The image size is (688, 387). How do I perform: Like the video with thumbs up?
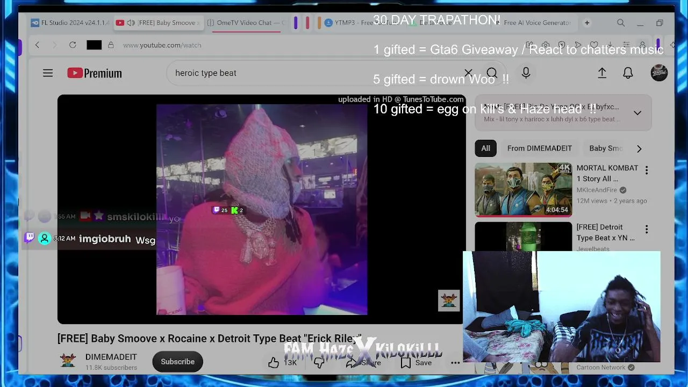click(x=274, y=363)
